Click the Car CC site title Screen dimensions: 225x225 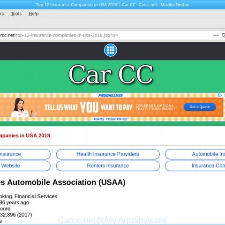[x=111, y=74]
